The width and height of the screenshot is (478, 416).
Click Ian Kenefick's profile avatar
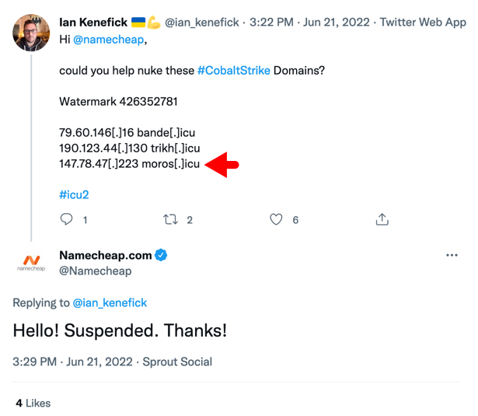pos(30,32)
